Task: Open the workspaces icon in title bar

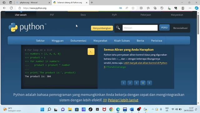Action: pos(4,3)
